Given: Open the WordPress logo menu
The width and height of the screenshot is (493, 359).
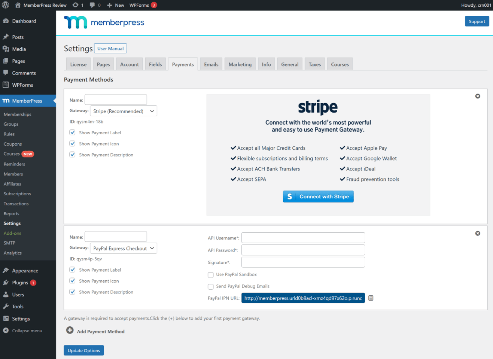Looking at the screenshot, I should point(6,5).
